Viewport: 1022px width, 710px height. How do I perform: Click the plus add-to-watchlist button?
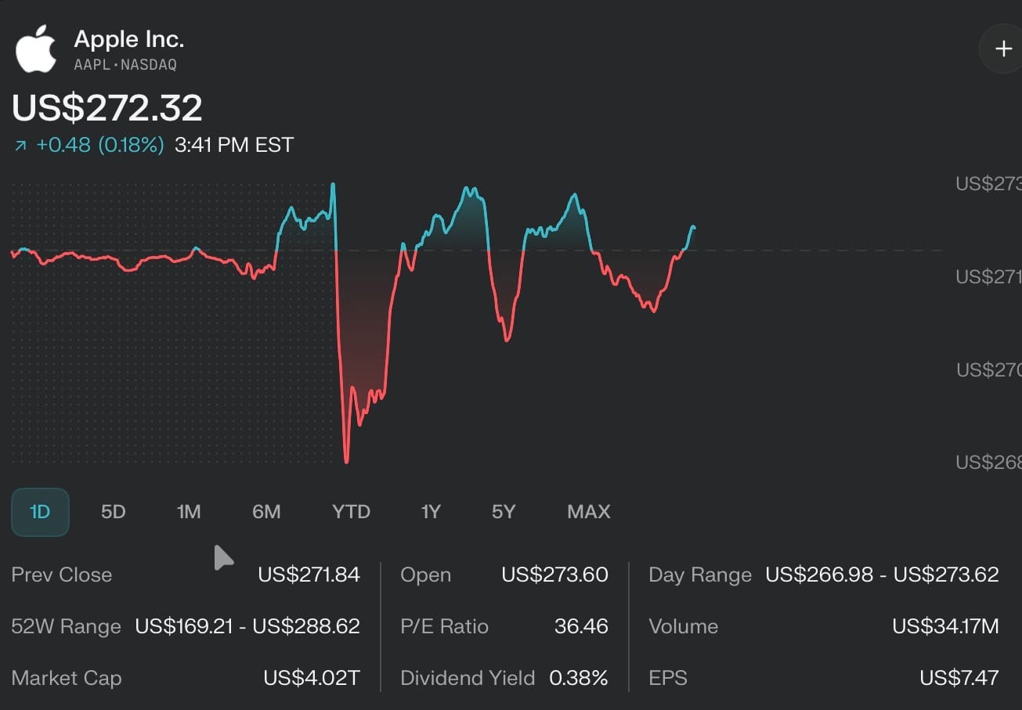click(x=1002, y=49)
